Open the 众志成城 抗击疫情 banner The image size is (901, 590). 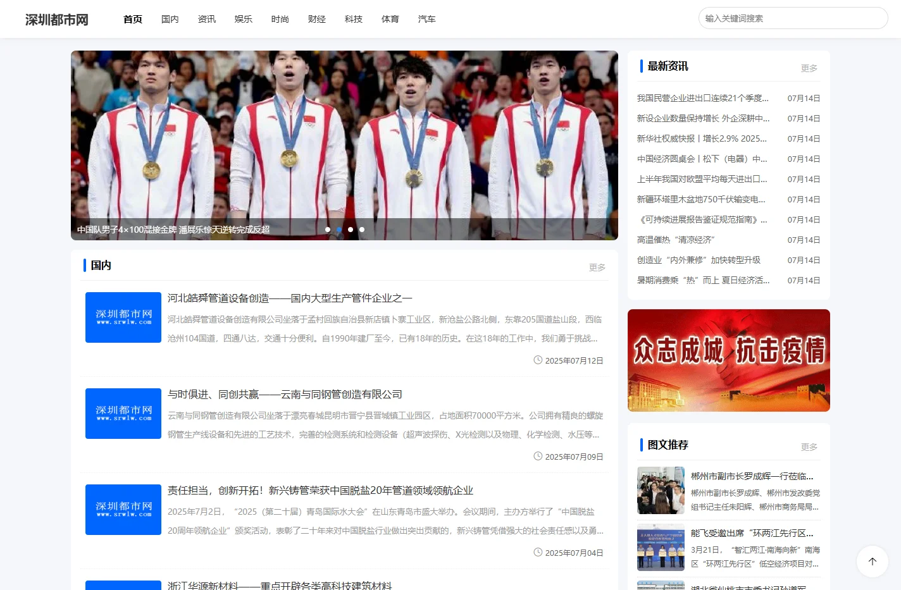[x=729, y=360]
